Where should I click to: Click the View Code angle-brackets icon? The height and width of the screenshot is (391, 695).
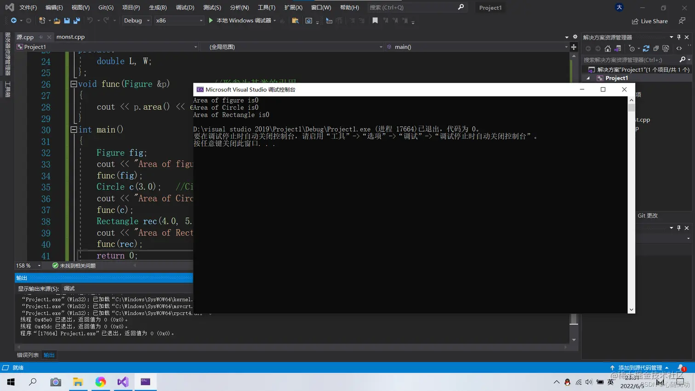[679, 49]
